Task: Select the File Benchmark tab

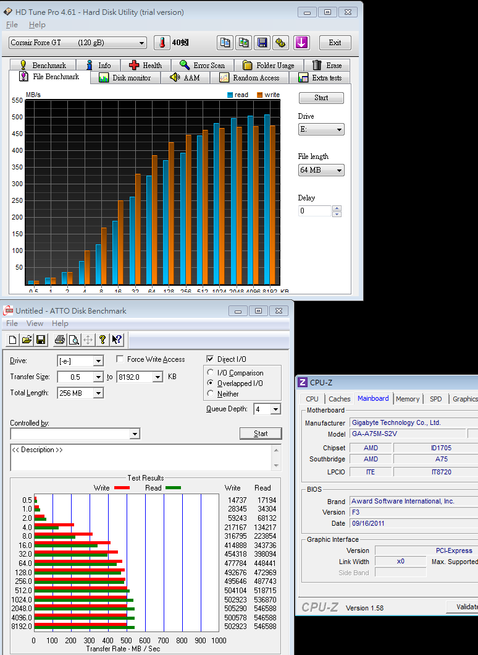Action: pyautogui.click(x=49, y=77)
